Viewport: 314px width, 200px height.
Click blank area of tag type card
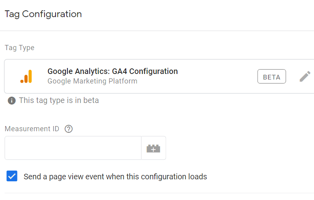[x=218, y=76]
